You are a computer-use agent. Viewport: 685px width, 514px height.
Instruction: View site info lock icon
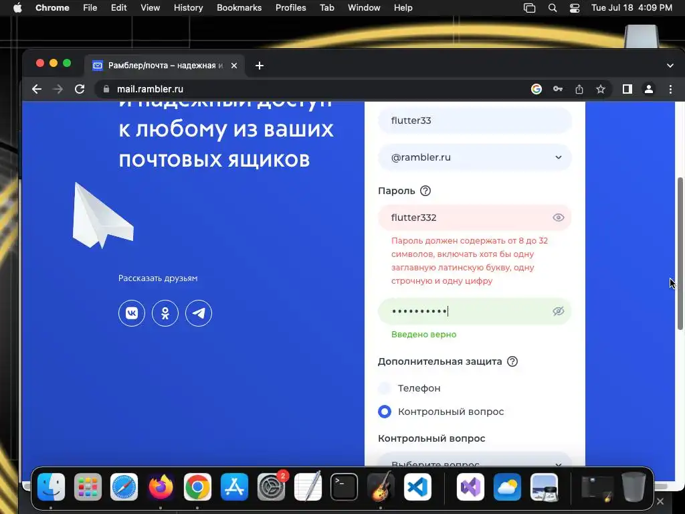[106, 89]
